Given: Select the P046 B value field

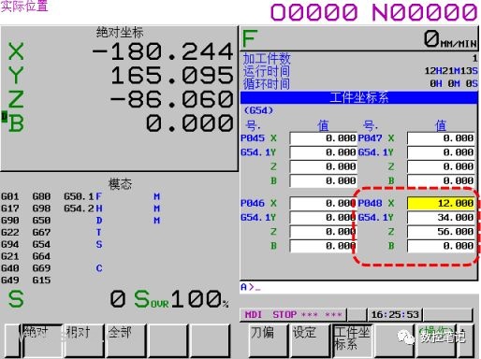Looking at the screenshot, I should pyautogui.click(x=323, y=246).
